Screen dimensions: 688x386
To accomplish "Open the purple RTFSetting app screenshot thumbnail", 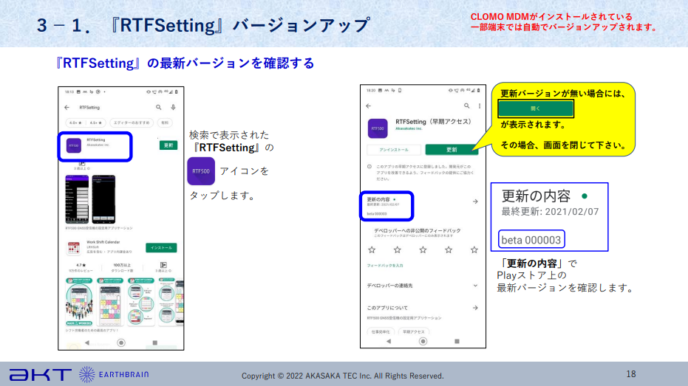I will click(x=77, y=199).
